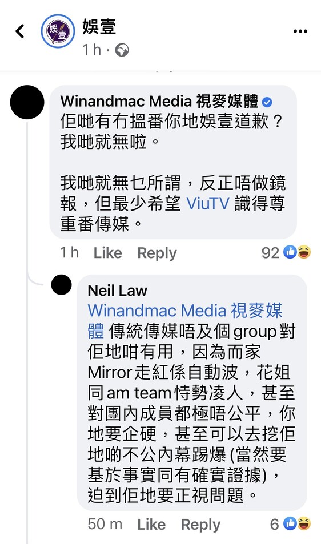Tap the globe public audience icon
The height and width of the screenshot is (544, 321).
pos(122,50)
